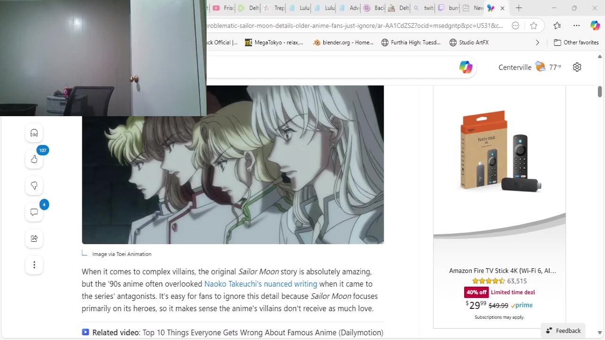This screenshot has height=340, width=605.
Task: Close the current active tab
Action: 502,8
